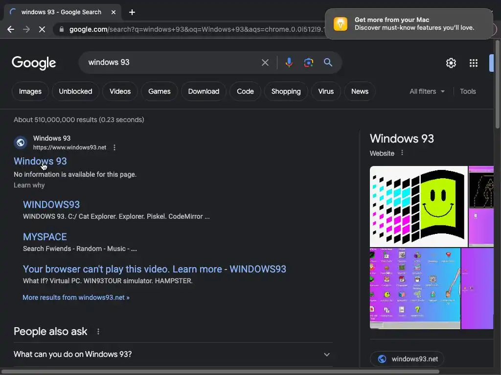Open three-dot menu beside Website label
Image resolution: width=501 pixels, height=375 pixels.
[402, 153]
